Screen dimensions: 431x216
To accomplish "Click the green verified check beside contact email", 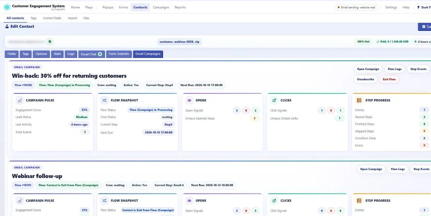I will [50, 42].
